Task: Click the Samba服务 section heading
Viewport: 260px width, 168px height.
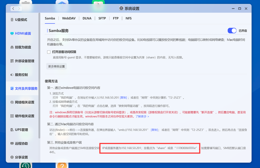Action: pyautogui.click(x=58, y=31)
